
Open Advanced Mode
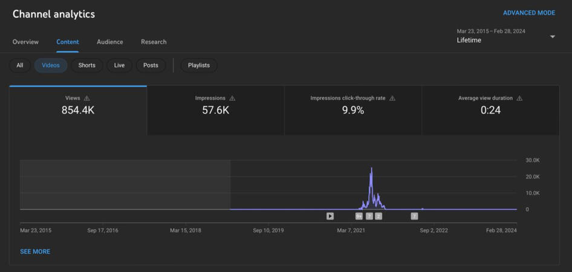(528, 13)
